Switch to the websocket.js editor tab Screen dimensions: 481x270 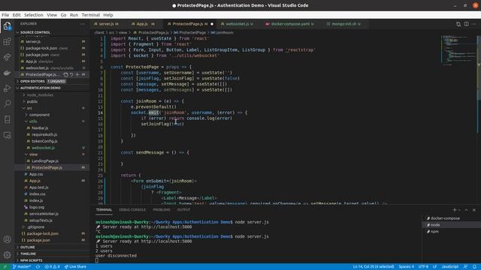237,24
